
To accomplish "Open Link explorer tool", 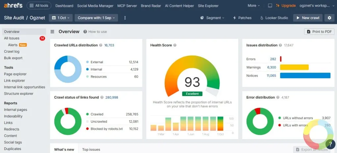I will (x=14, y=81).
